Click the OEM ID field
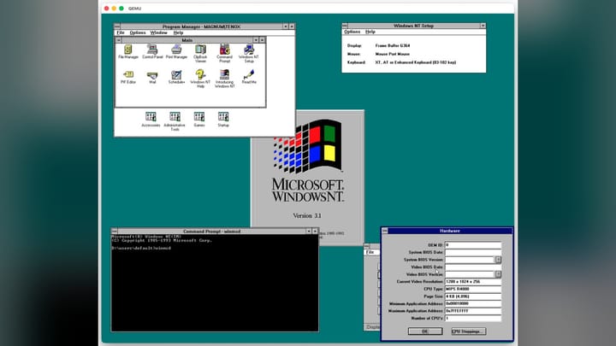 tap(473, 245)
